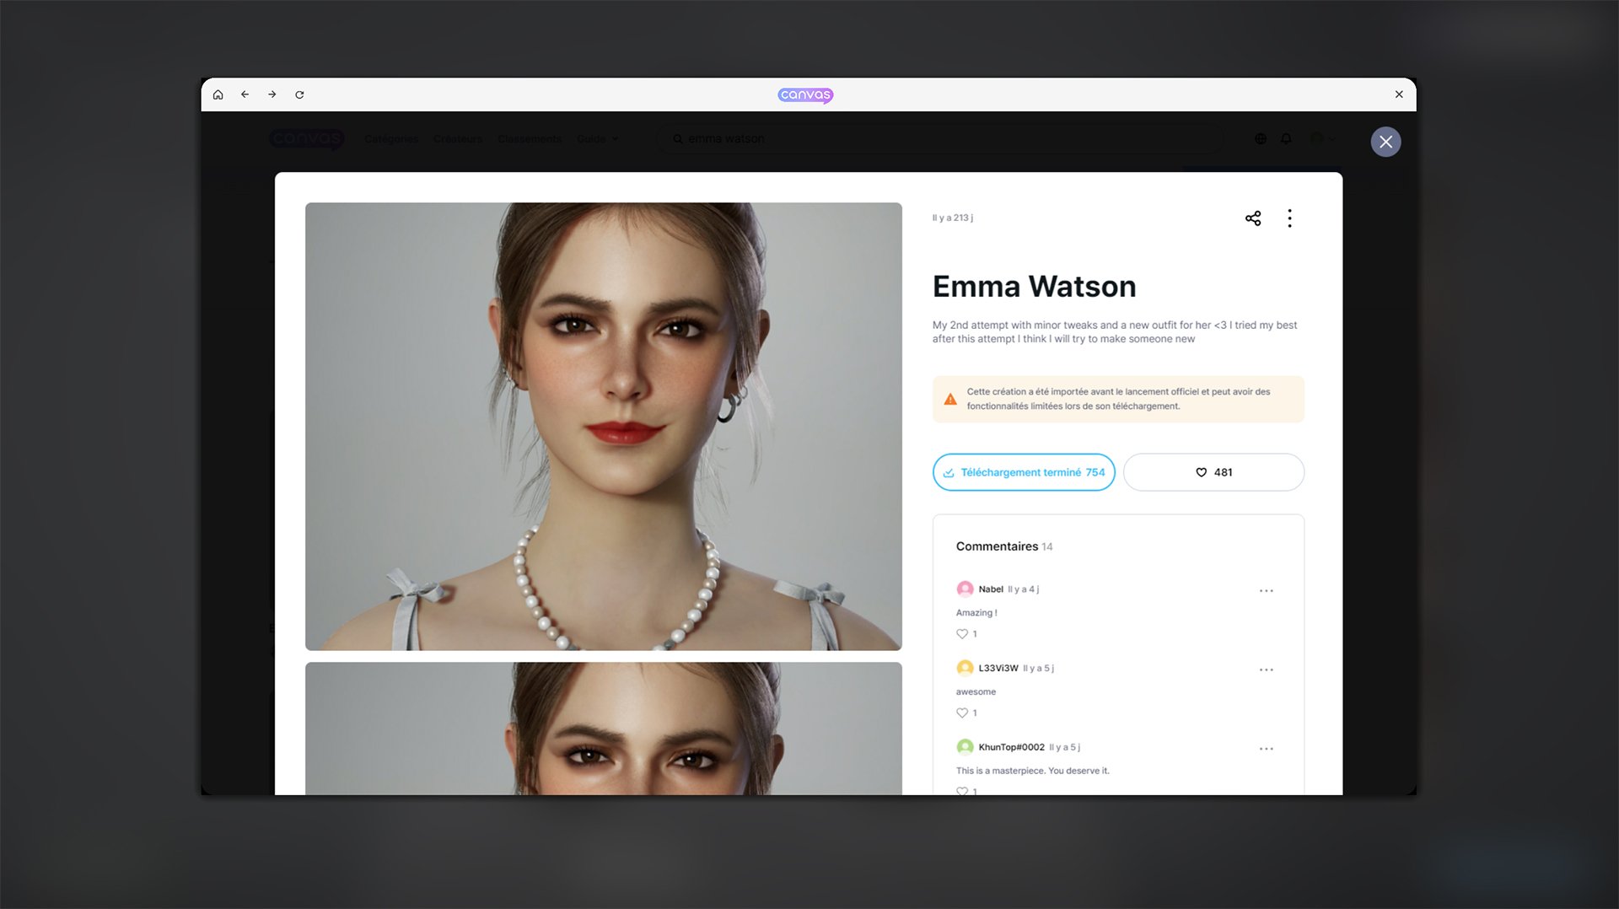The width and height of the screenshot is (1619, 909).
Task: Open the first large portrait preview image
Action: (604, 426)
